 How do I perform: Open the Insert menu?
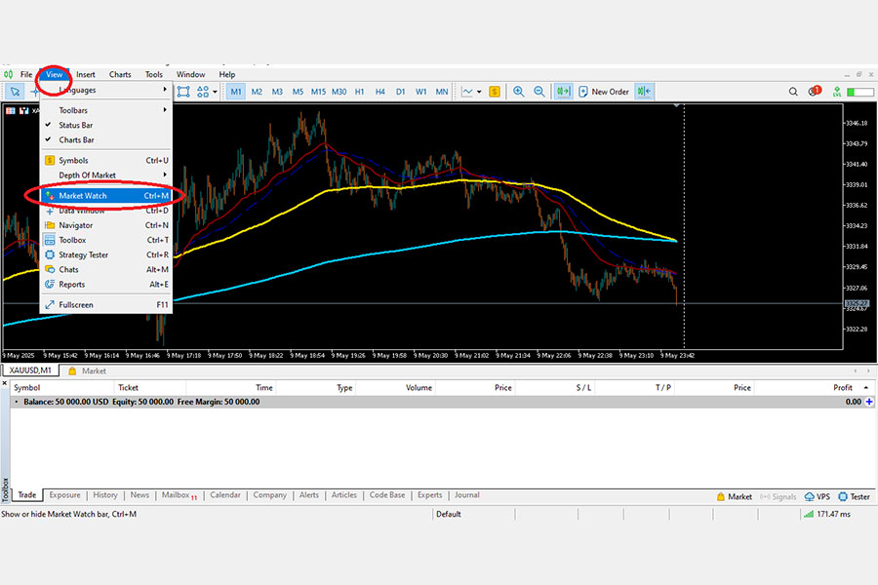pyautogui.click(x=86, y=74)
